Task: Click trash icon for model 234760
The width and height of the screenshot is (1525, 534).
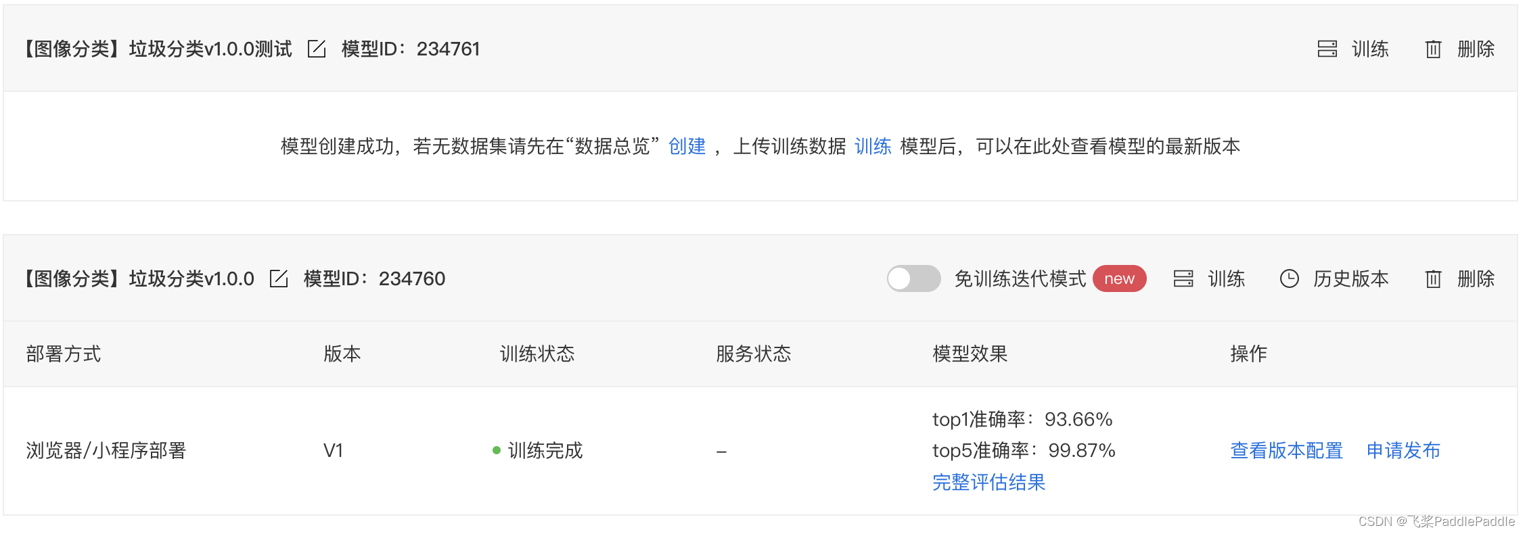Action: click(1433, 279)
